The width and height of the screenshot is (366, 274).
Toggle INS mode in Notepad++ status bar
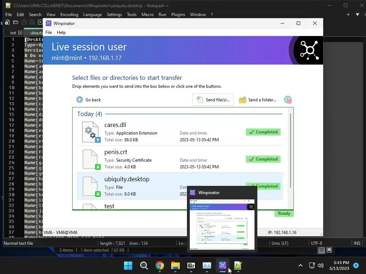click(357, 243)
